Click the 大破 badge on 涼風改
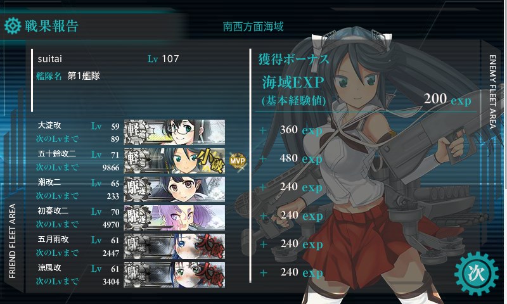Screen dimensions: 507x304 (210, 275)
